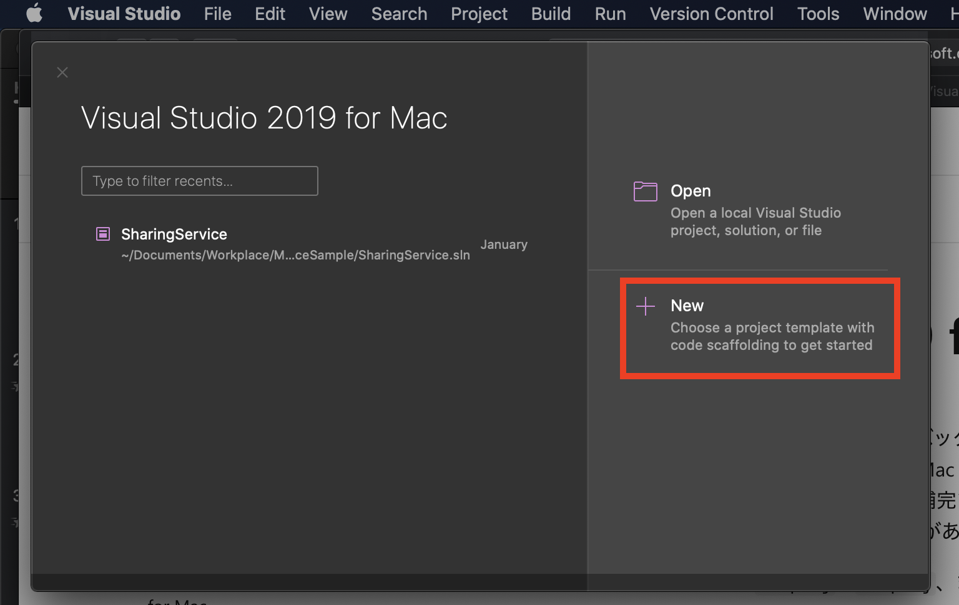
Task: Open the Window menu
Action: 895,14
